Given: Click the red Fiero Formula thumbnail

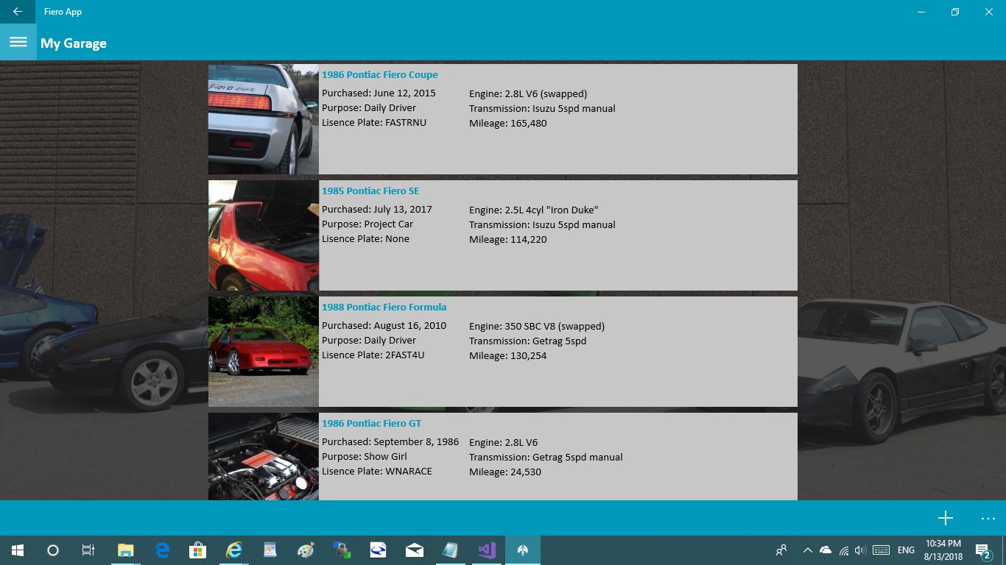Looking at the screenshot, I should 264,352.
